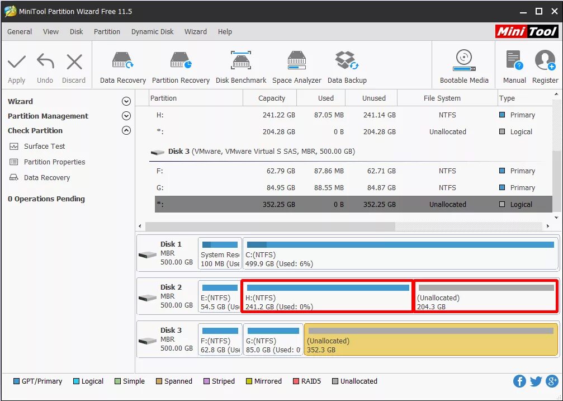Image resolution: width=563 pixels, height=401 pixels.
Task: Click the partition list horizontal scrollbar
Action: pyautogui.click(x=270, y=226)
